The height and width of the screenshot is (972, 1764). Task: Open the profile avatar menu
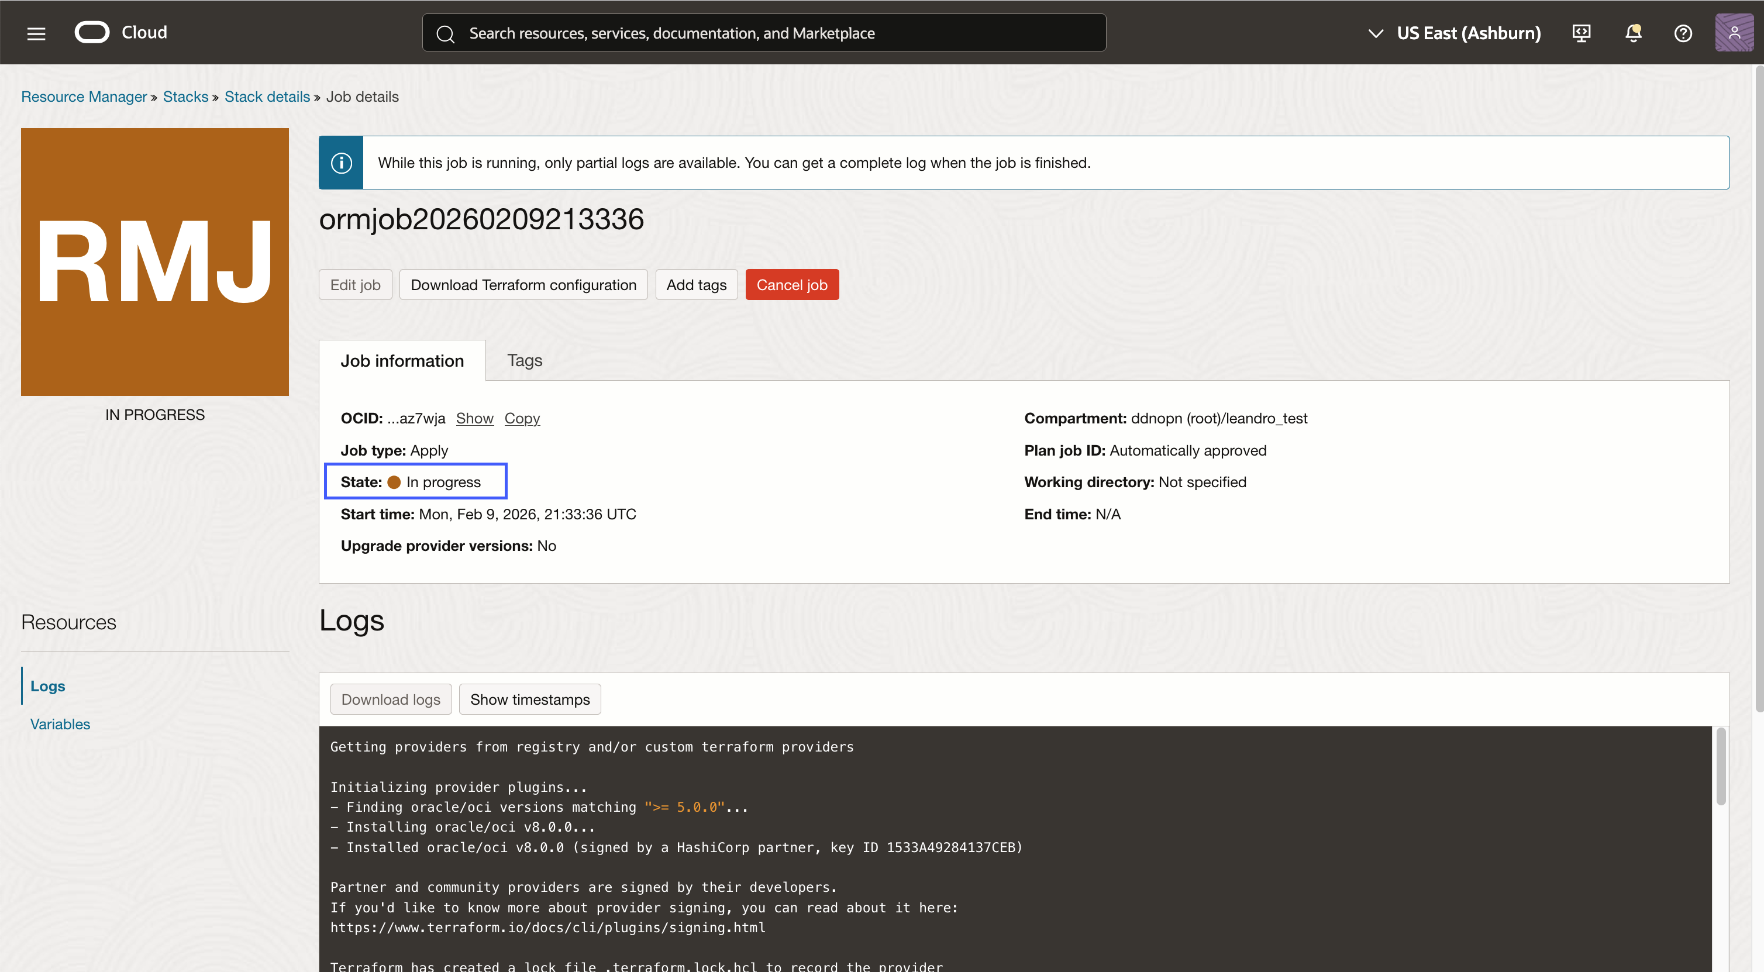click(x=1735, y=32)
